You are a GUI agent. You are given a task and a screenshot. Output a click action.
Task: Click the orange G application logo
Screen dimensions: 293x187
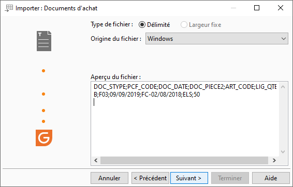44,138
